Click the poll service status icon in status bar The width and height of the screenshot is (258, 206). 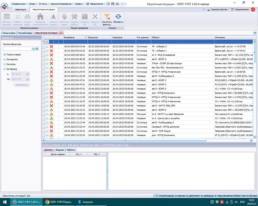click(156, 196)
